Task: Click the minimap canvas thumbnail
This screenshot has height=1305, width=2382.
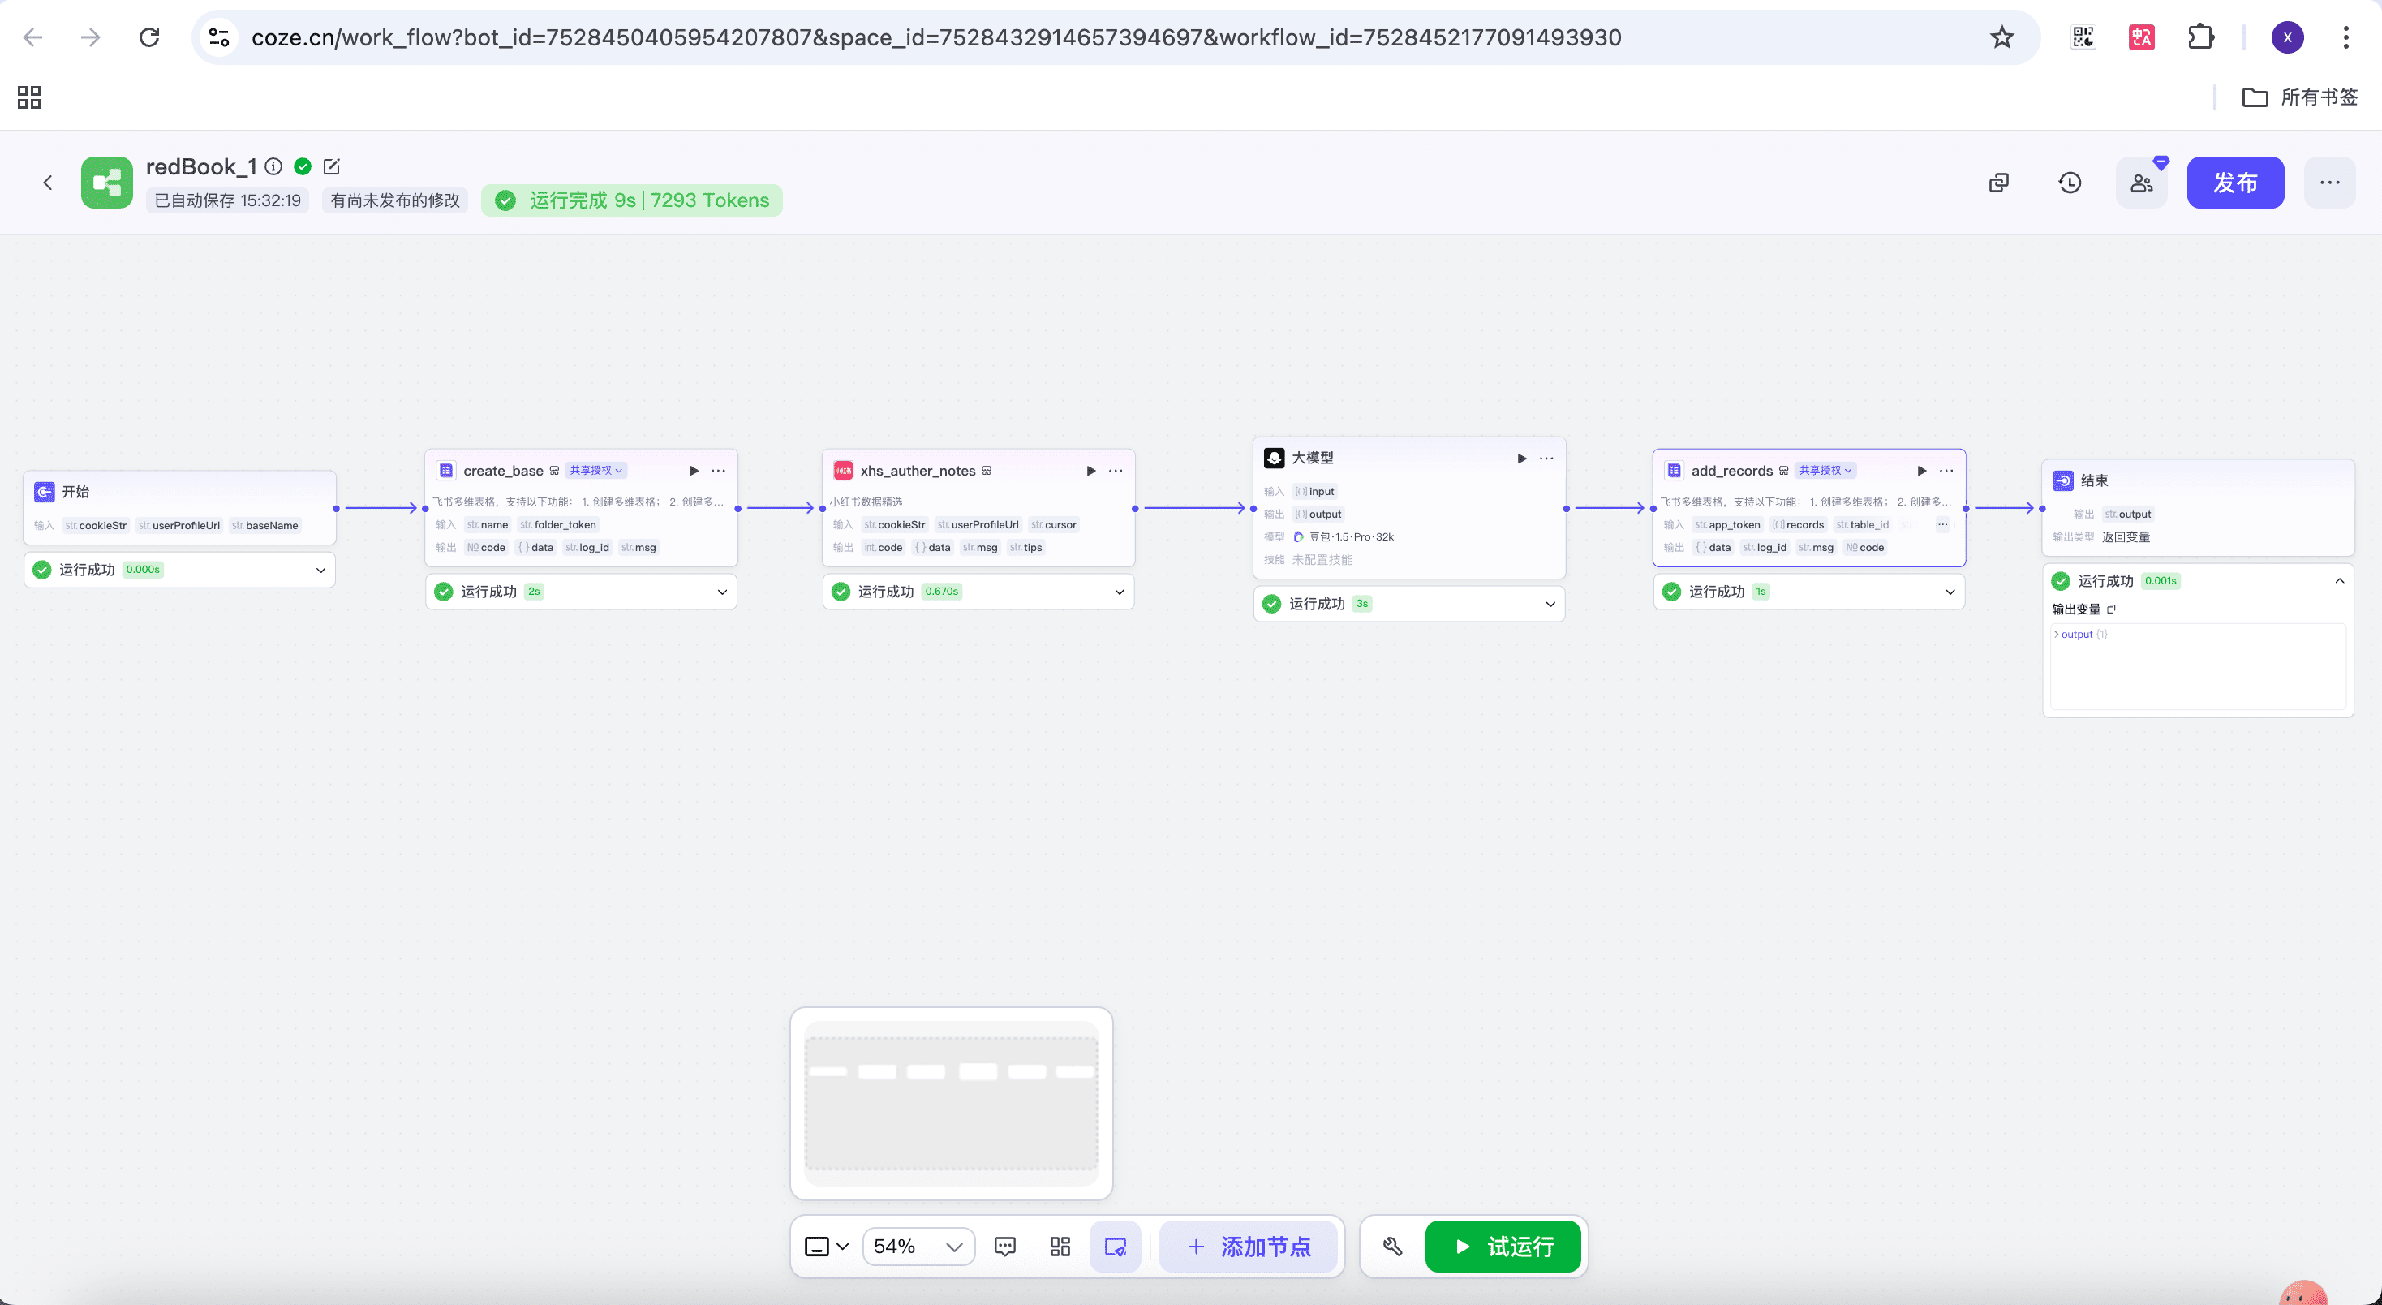Action: tap(951, 1102)
